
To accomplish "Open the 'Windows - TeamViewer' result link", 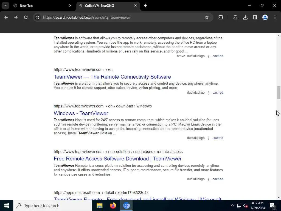I will point(81,113).
